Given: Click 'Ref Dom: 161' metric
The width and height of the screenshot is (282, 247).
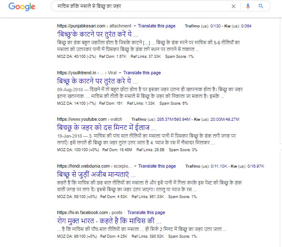Looking at the screenshot, I should [111, 103].
